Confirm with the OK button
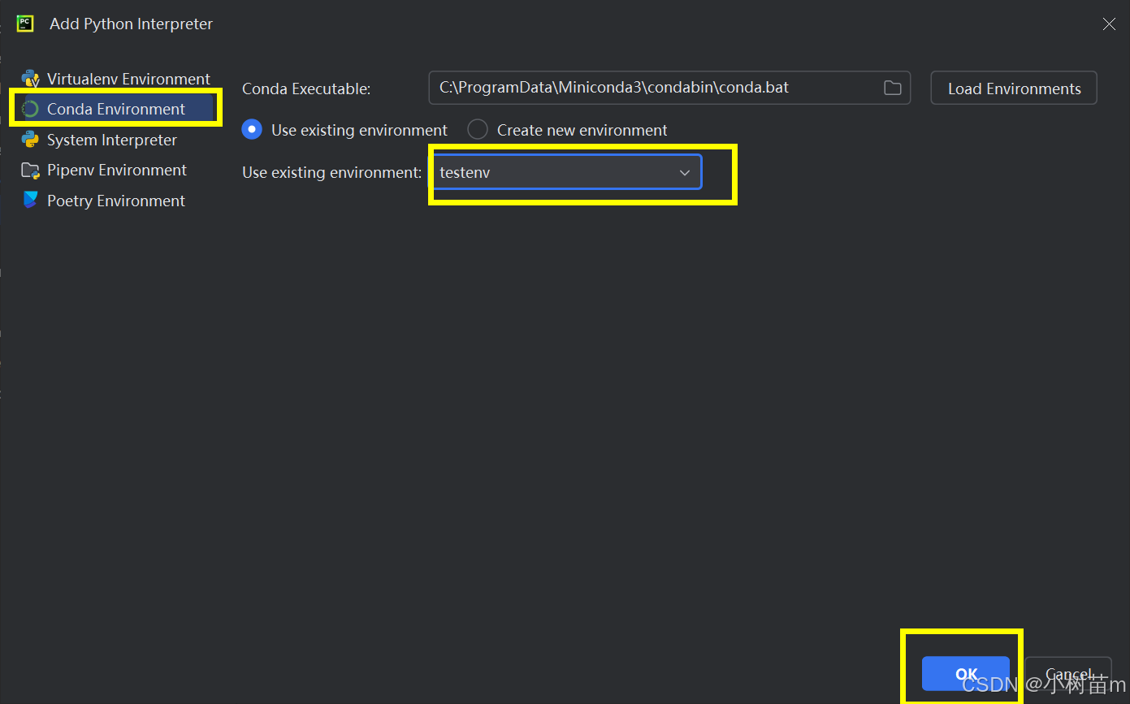 (x=966, y=674)
